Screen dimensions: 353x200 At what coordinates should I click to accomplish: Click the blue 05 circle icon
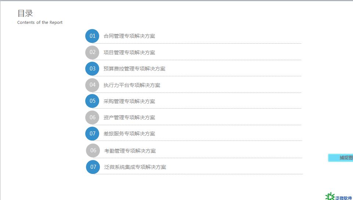coord(92,101)
